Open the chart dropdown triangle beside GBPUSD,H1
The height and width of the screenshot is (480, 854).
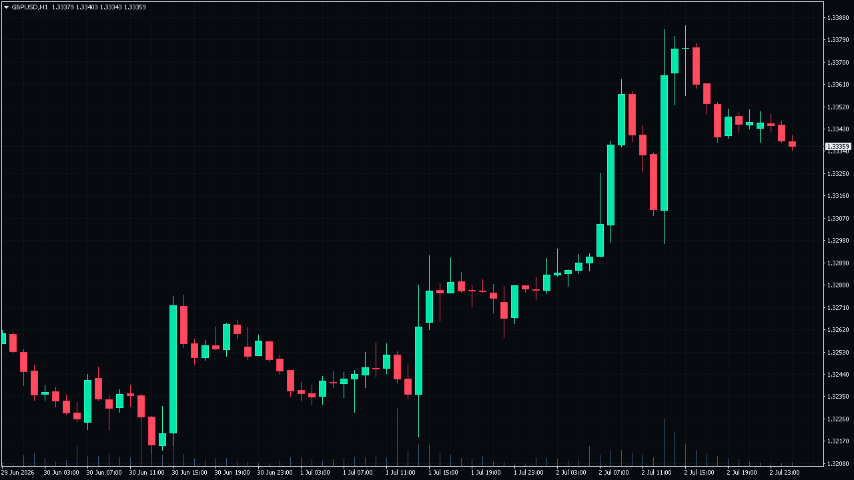7,7
